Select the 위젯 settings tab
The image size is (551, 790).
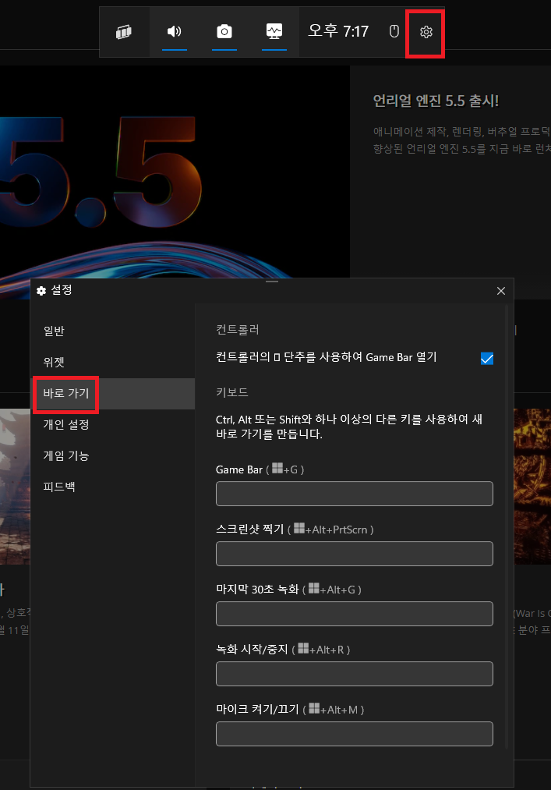[113, 362]
